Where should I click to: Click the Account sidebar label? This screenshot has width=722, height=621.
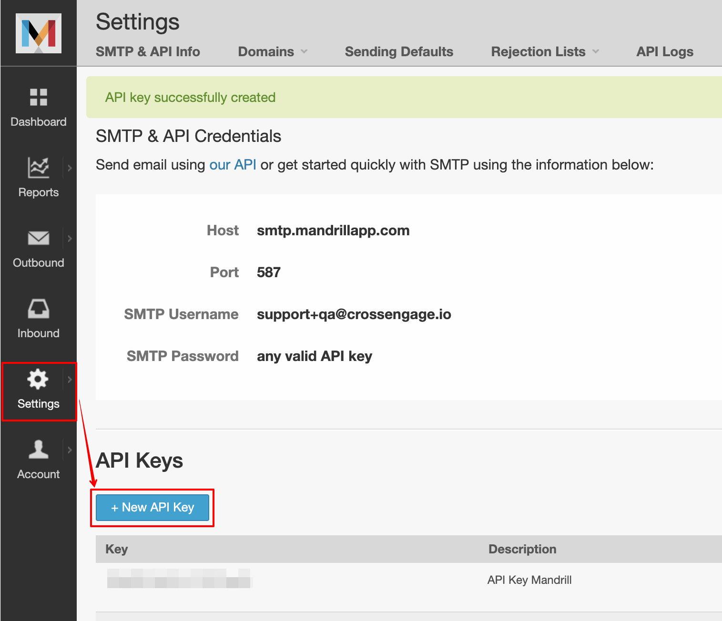(x=39, y=474)
